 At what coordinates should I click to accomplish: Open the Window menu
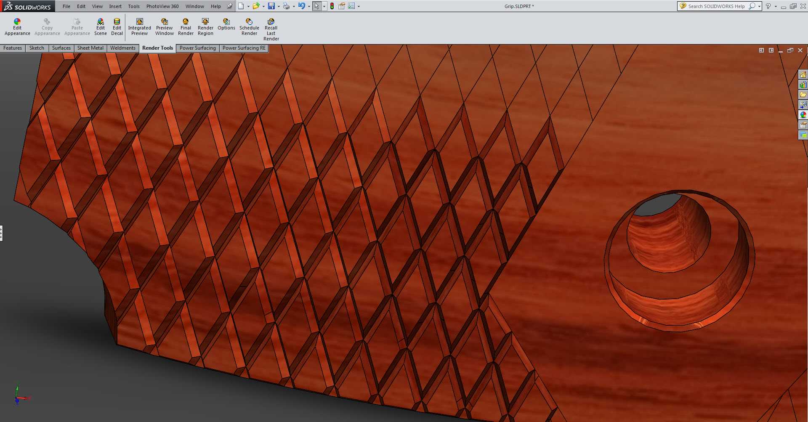[195, 6]
